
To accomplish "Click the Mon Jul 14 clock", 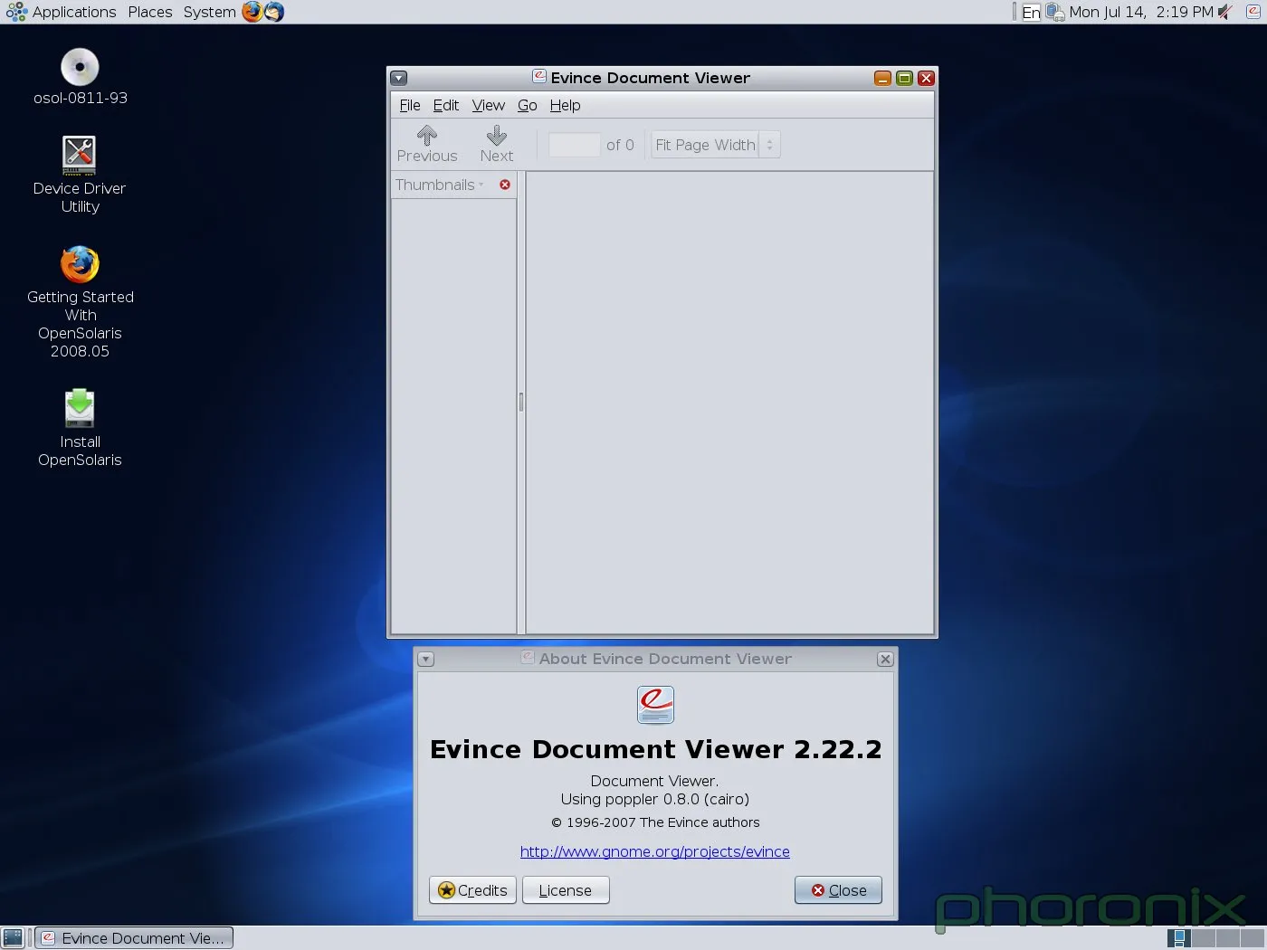I will 1141,12.
